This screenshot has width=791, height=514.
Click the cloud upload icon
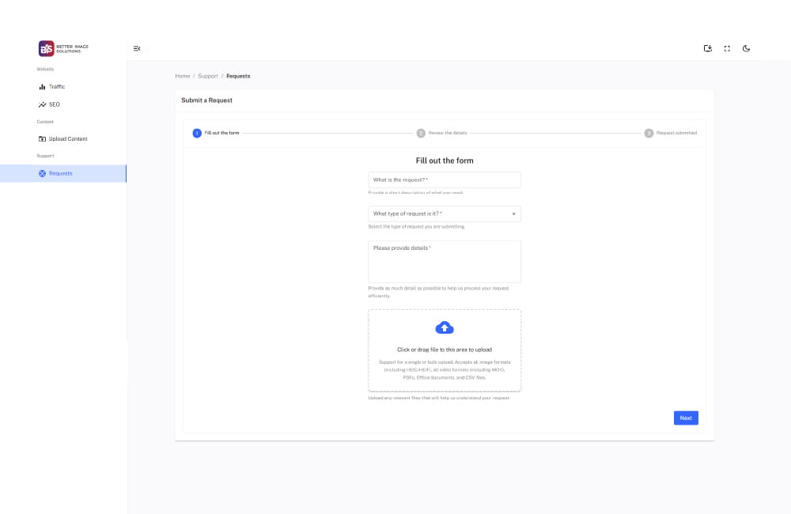pyautogui.click(x=445, y=327)
